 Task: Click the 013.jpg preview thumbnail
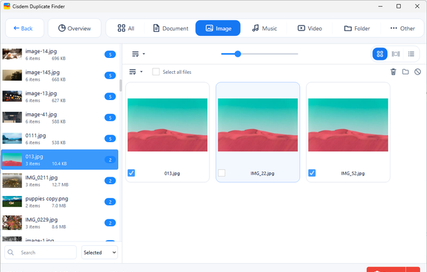tap(167, 125)
